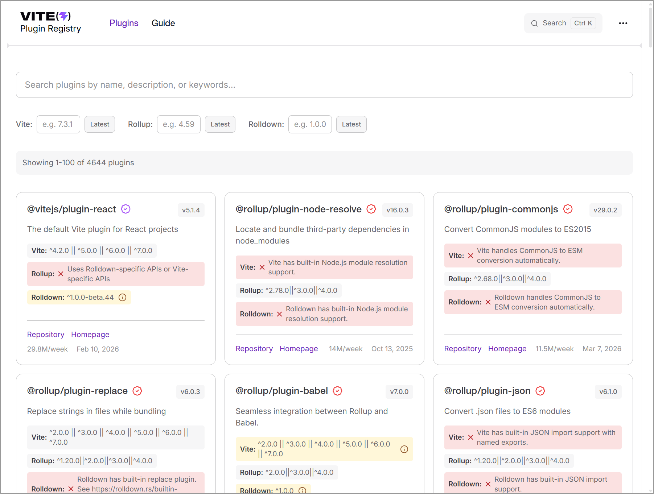Viewport: 654px width, 494px height.
Task: Click the 14M/week download count
Action: point(346,349)
